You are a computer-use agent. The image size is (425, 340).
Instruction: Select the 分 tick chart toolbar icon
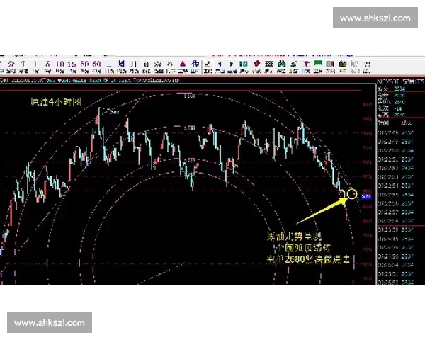coord(11,67)
